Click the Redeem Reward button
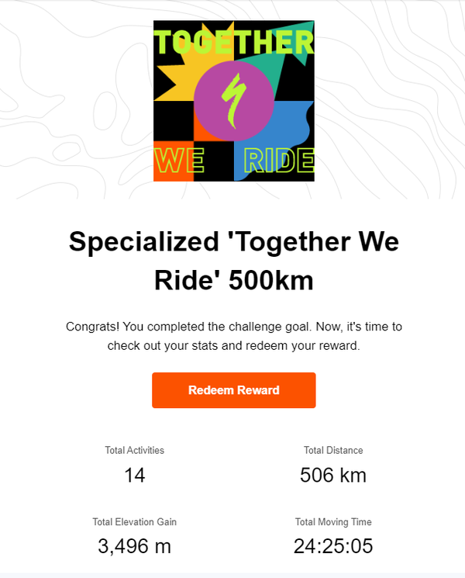The height and width of the screenshot is (578, 465). (x=233, y=390)
